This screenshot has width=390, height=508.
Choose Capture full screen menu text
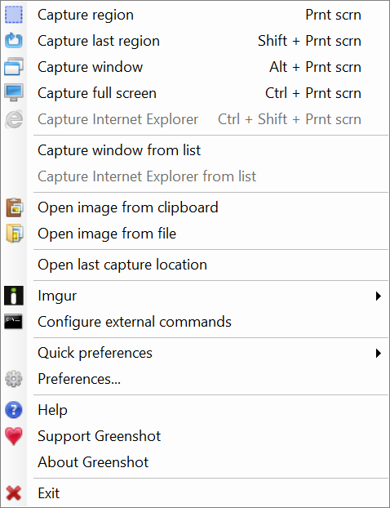[x=97, y=93]
